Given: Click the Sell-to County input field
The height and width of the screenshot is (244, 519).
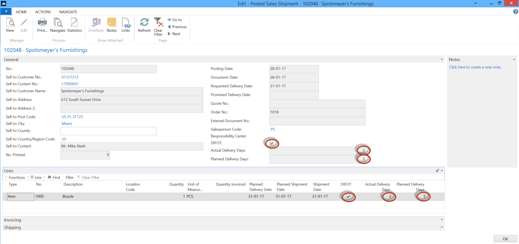Looking at the screenshot, I should pos(109,131).
